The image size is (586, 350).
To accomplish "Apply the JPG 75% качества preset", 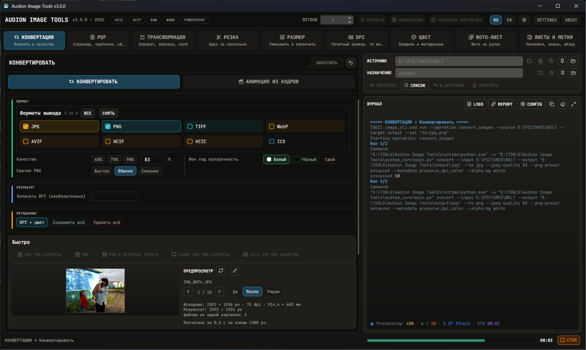I will [40, 255].
